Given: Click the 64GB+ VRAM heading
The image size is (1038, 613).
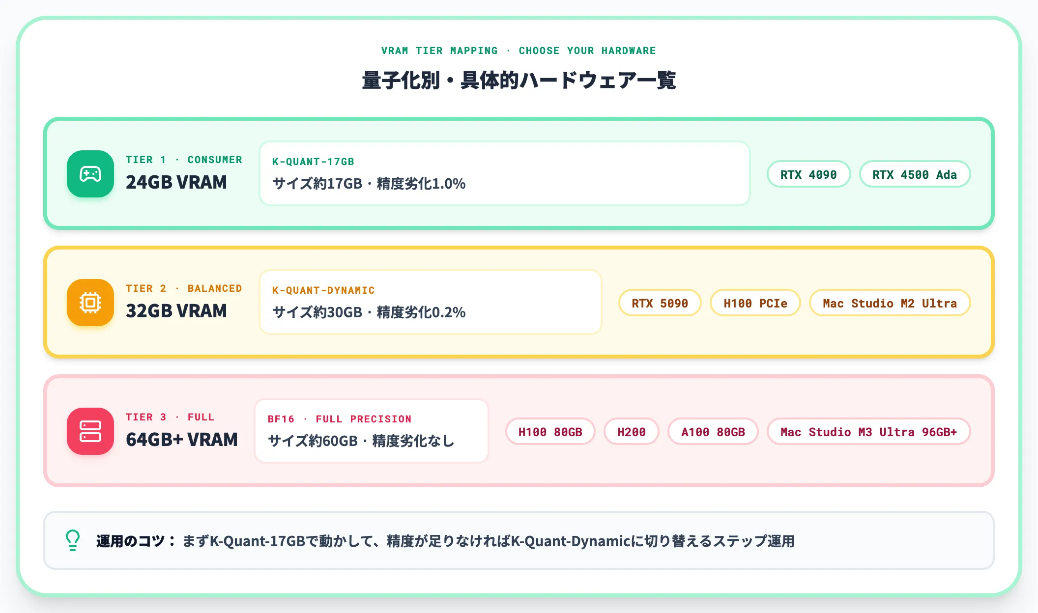Looking at the screenshot, I should pos(182,440).
